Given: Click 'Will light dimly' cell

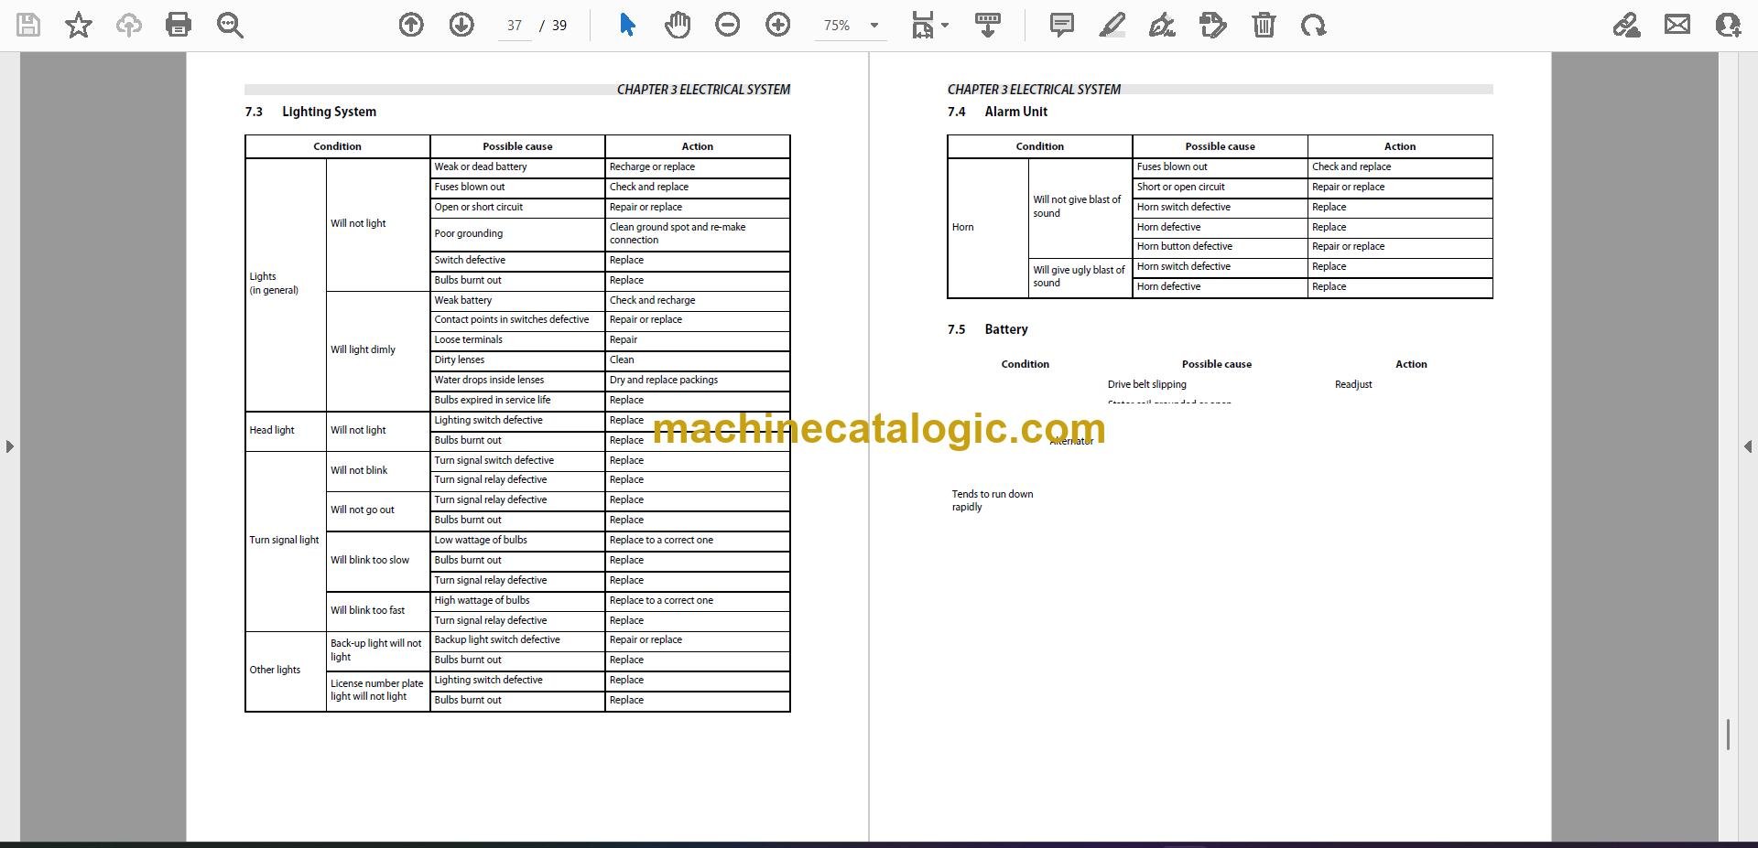Looking at the screenshot, I should click(x=378, y=350).
